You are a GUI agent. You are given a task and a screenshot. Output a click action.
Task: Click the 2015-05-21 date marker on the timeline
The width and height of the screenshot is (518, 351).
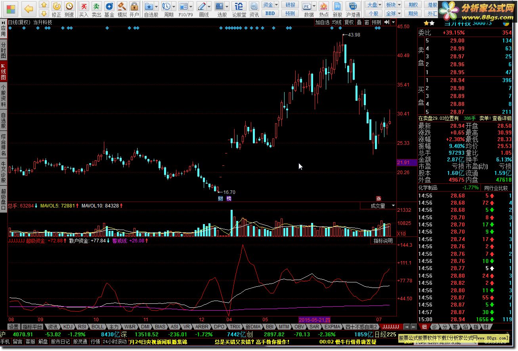coord(314,320)
